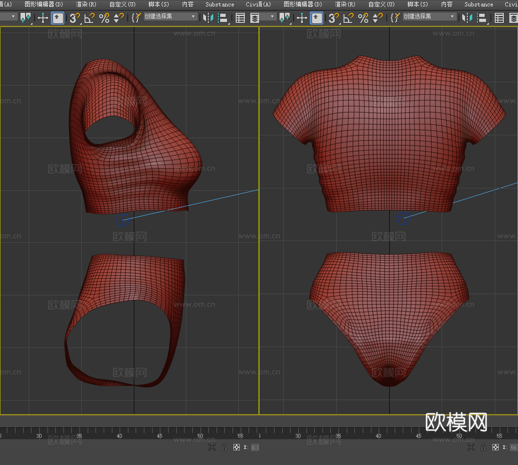Toggle Keyboard Shortcut Override in right-hand toolbar
Viewport: 518px width, 465px height.
317,18
